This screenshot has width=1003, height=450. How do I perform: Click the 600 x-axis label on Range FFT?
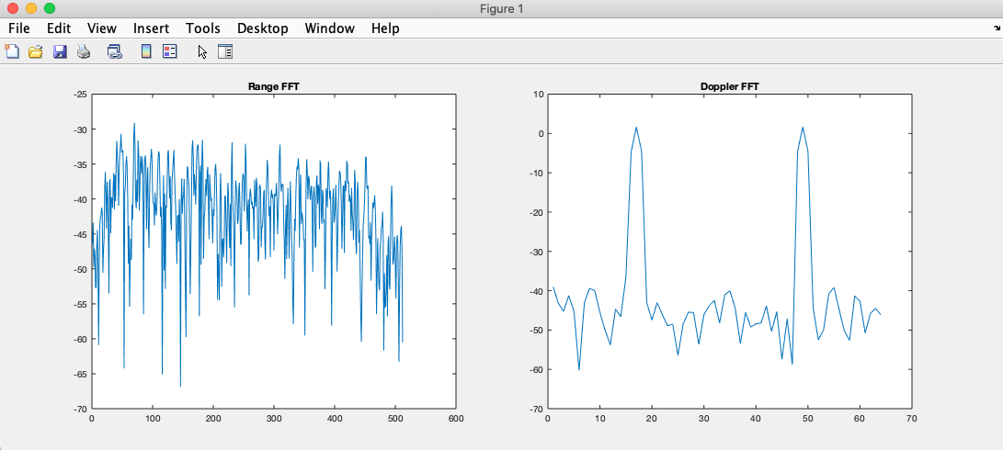point(455,419)
